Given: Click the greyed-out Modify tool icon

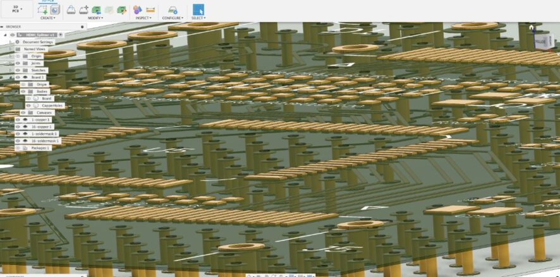Looking at the screenshot, I should point(109,9).
